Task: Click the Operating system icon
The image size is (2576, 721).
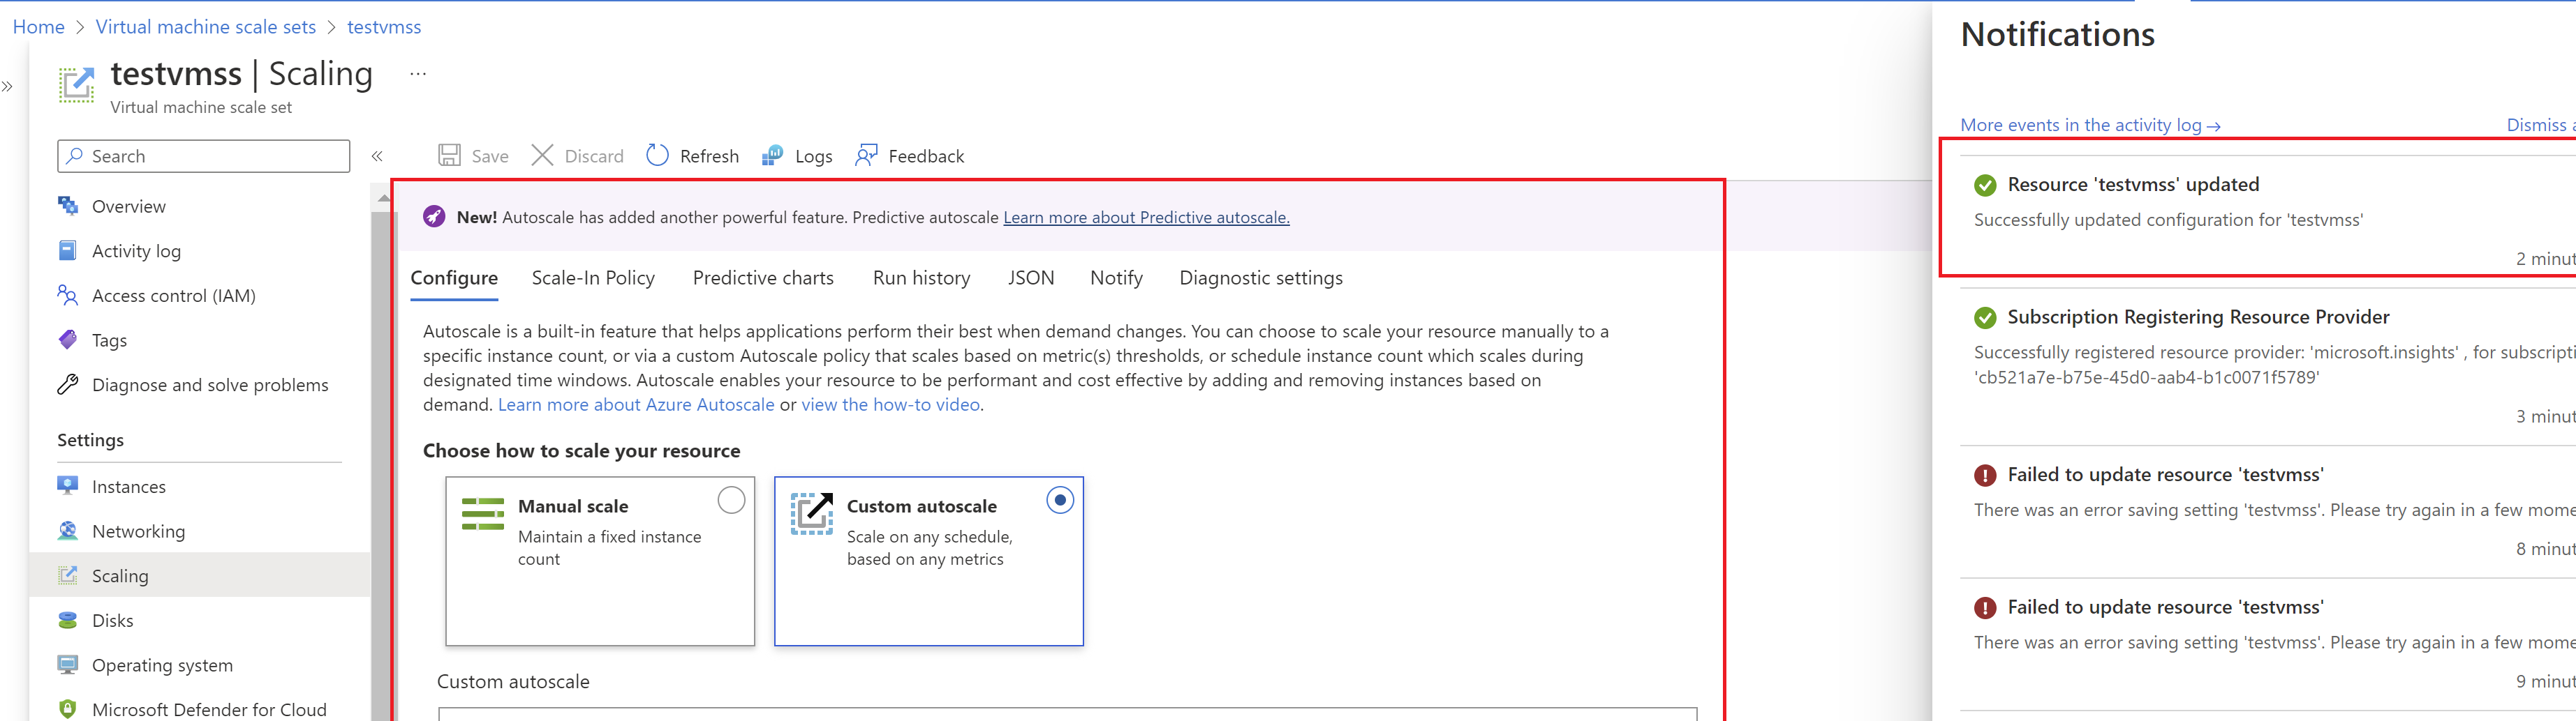Action: (68, 665)
